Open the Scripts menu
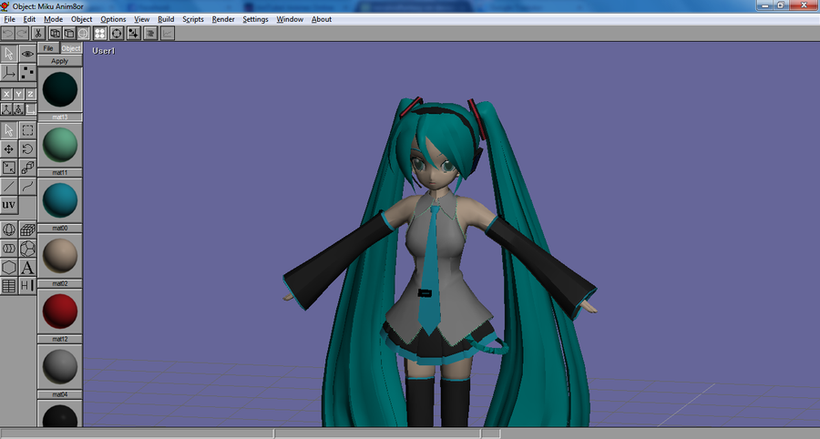Screen dimensions: 820x439 (x=193, y=19)
